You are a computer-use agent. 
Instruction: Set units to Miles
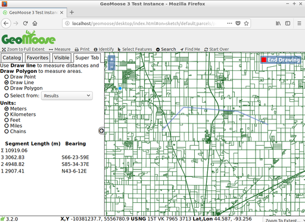pyautogui.click(x=7, y=126)
